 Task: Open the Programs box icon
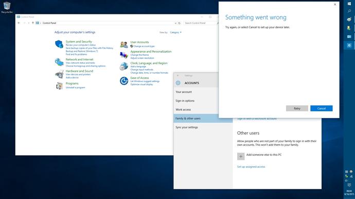coord(59,86)
